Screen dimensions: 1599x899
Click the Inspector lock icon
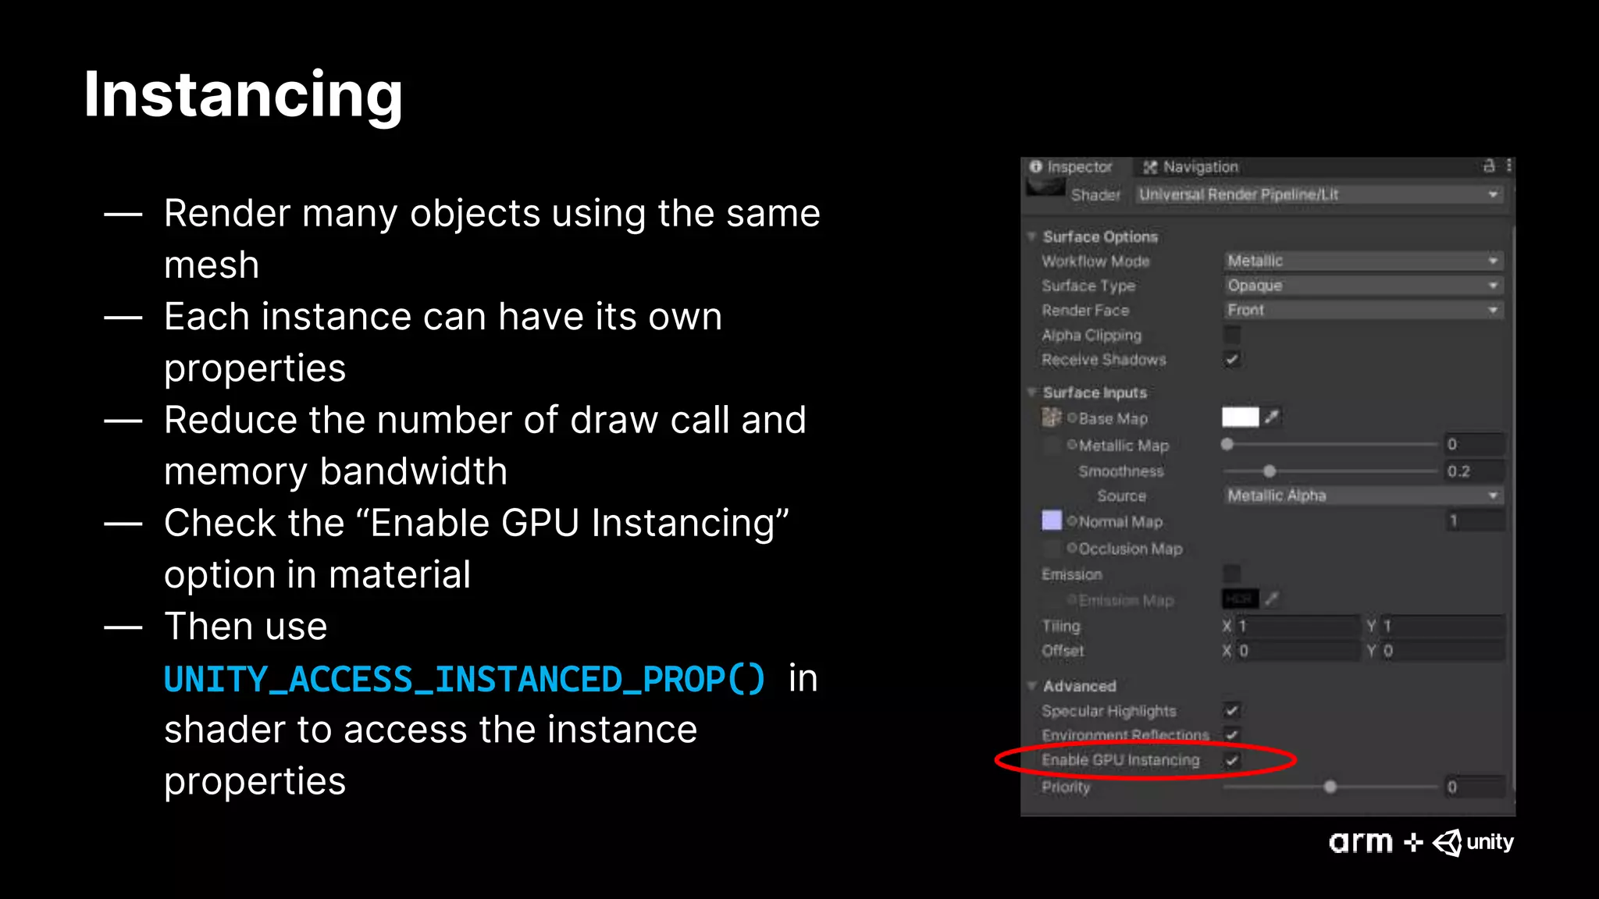tap(1488, 165)
